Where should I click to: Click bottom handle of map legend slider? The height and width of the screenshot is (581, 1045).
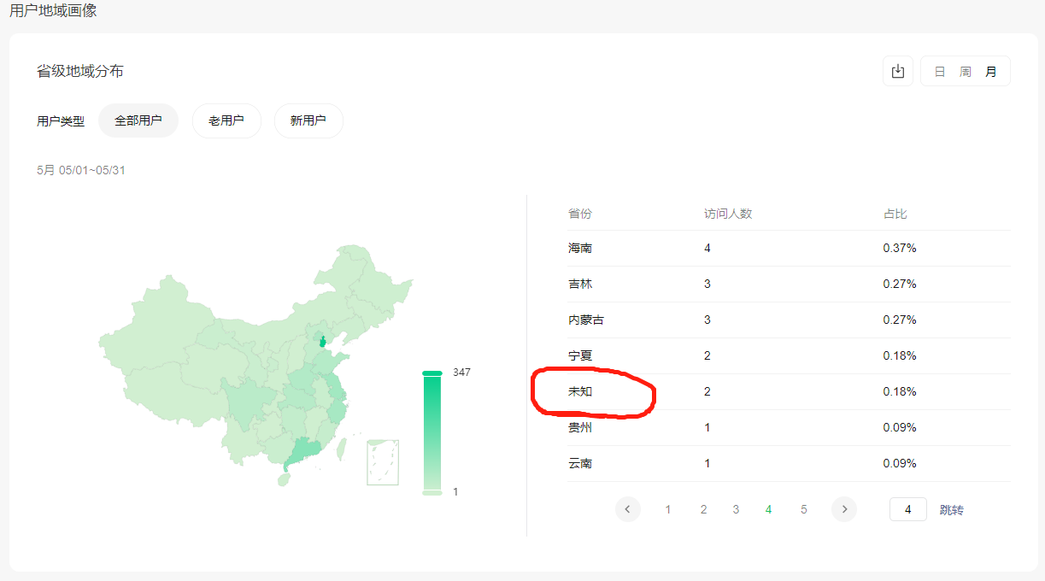click(432, 492)
